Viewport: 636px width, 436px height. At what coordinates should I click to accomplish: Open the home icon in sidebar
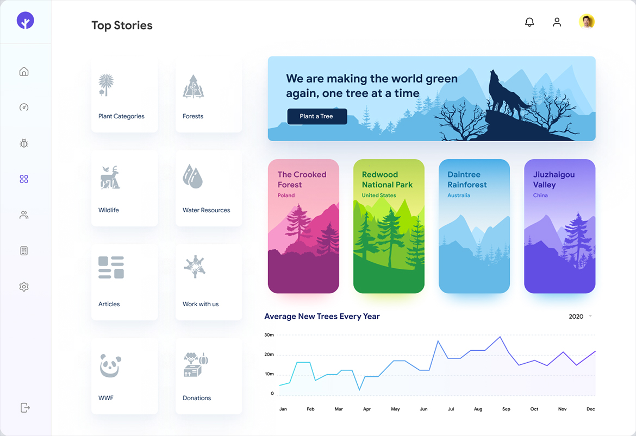coord(24,71)
